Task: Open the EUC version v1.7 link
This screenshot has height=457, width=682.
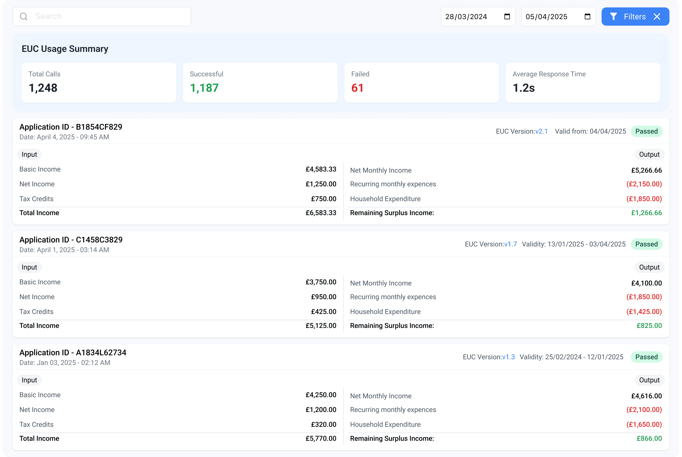Action: [x=510, y=244]
